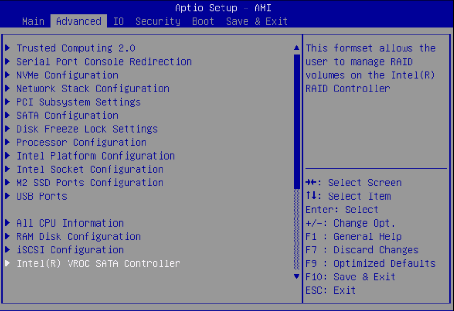Image resolution: width=454 pixels, height=311 pixels.
Task: Select PCI Subsystem Settings
Action: (78, 101)
